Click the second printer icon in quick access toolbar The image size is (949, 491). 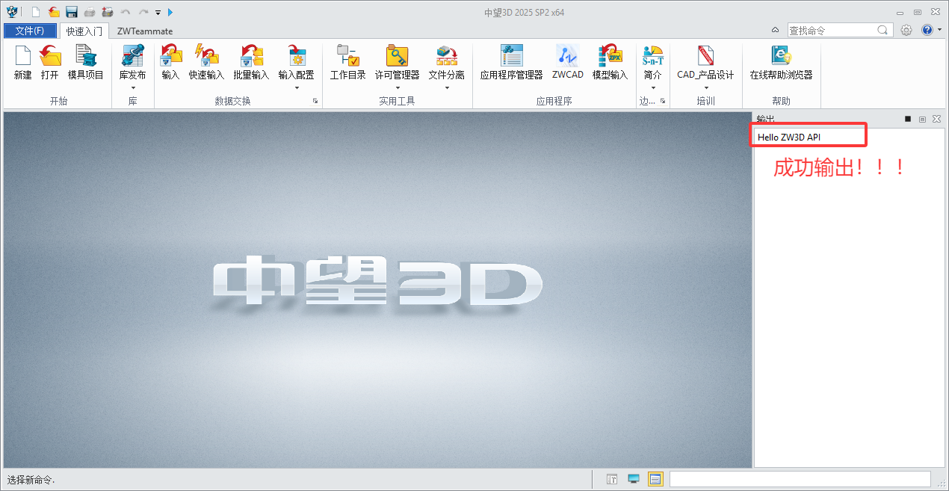pyautogui.click(x=108, y=12)
